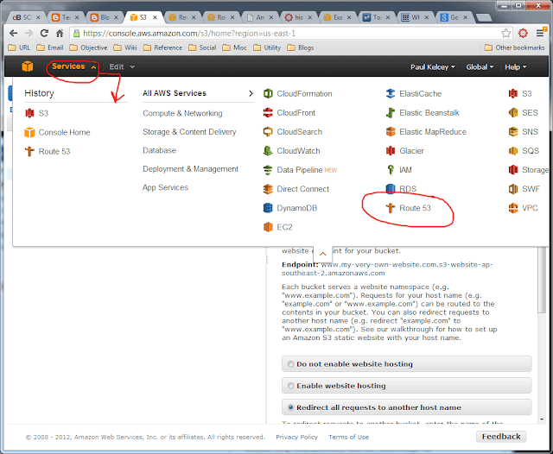553x454 pixels.
Task: Open SNS service icon
Action: click(x=513, y=132)
